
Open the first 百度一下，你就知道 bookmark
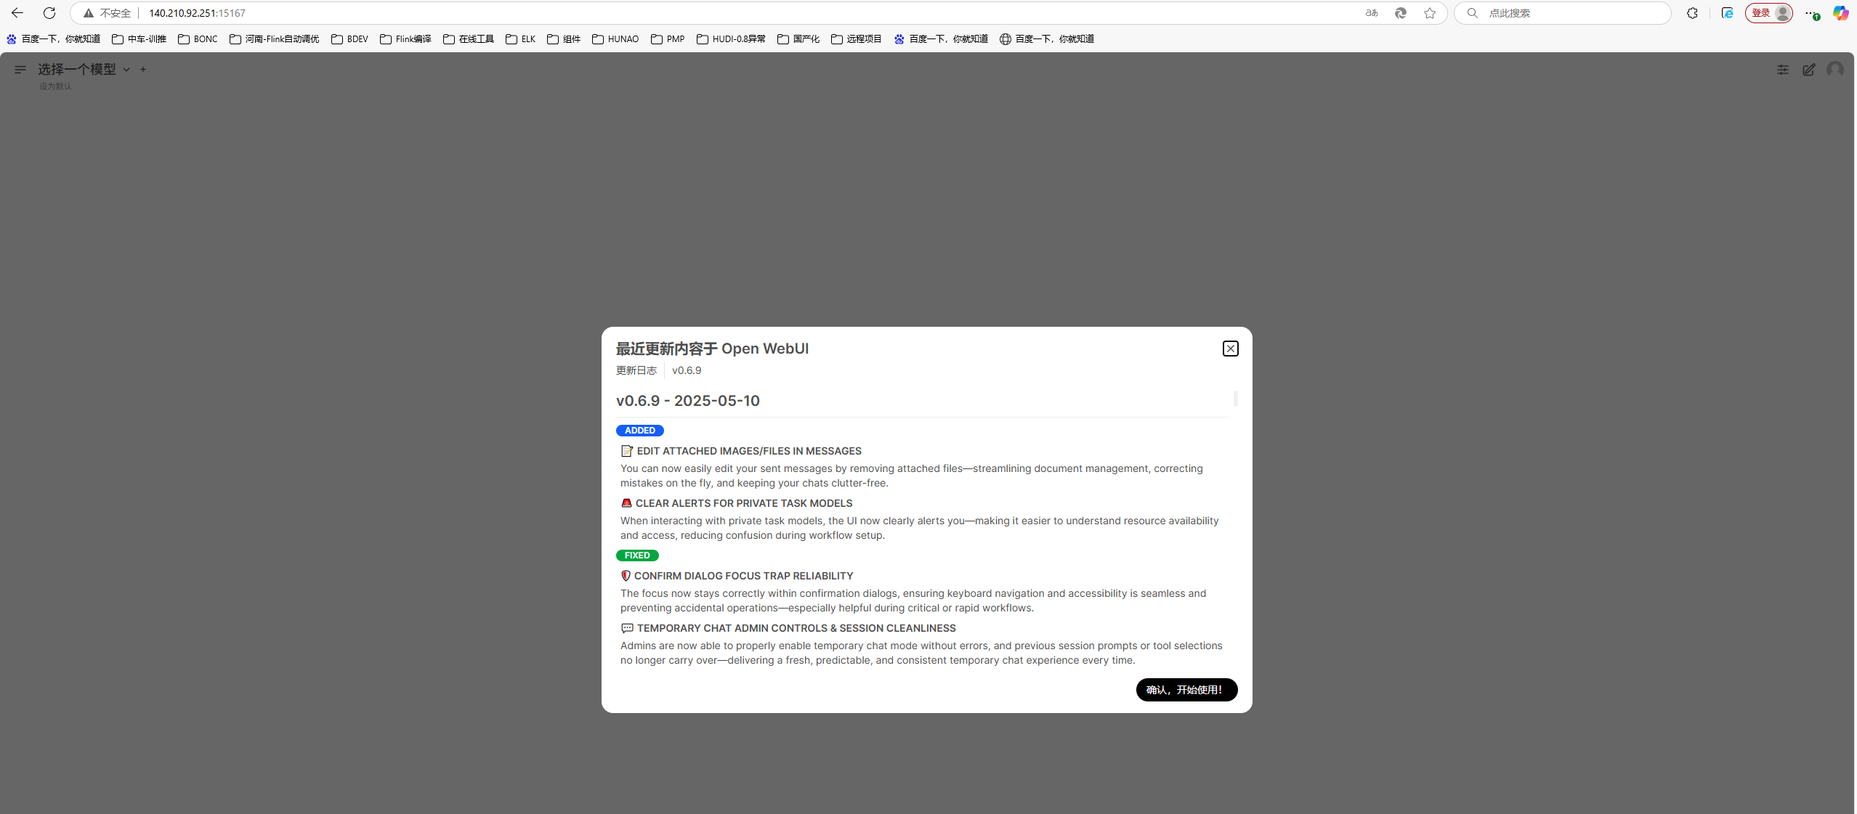coord(54,39)
